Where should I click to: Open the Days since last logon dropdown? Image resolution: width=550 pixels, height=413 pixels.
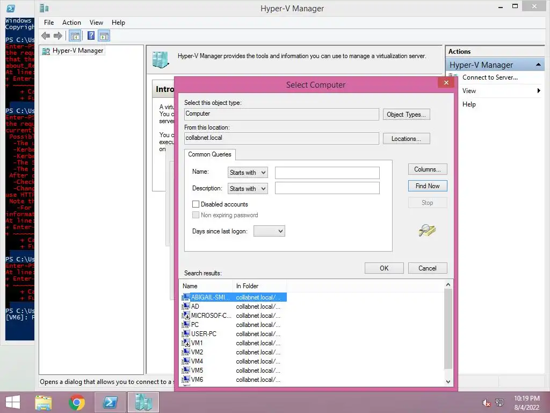[x=269, y=231]
